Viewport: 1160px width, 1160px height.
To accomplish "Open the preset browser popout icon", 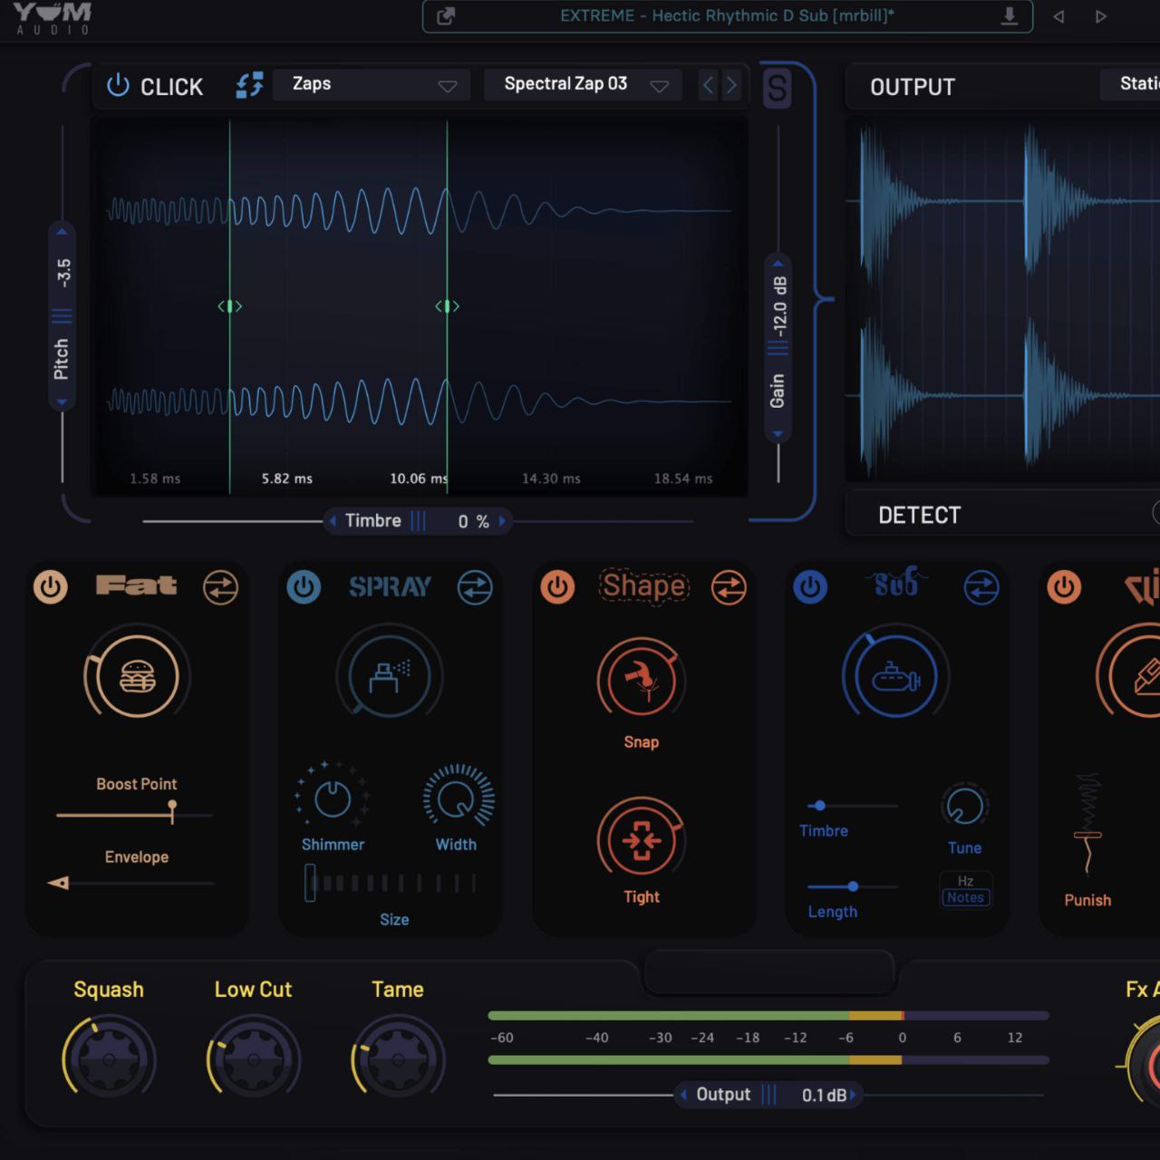I will [x=446, y=16].
